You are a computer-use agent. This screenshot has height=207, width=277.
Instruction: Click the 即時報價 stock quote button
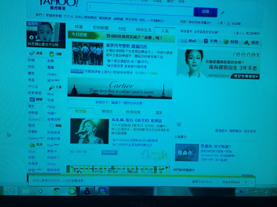(109, 153)
